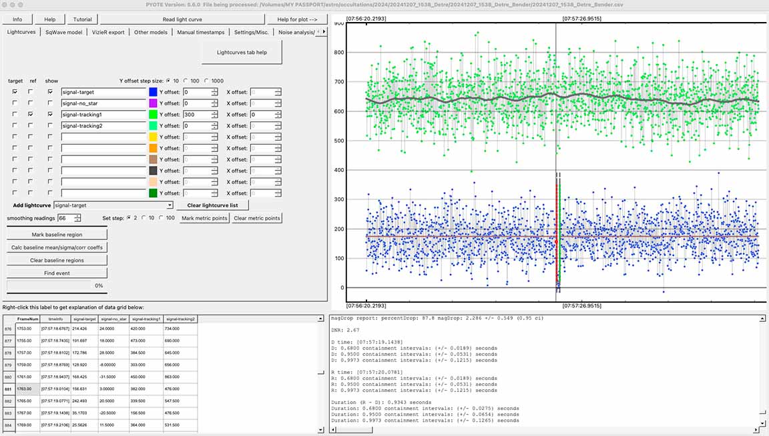The width and height of the screenshot is (769, 436).
Task: Open the VizieR export tab
Action: (x=108, y=32)
